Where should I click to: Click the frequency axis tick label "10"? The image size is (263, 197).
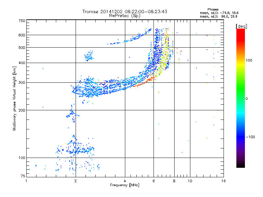coord(190,181)
